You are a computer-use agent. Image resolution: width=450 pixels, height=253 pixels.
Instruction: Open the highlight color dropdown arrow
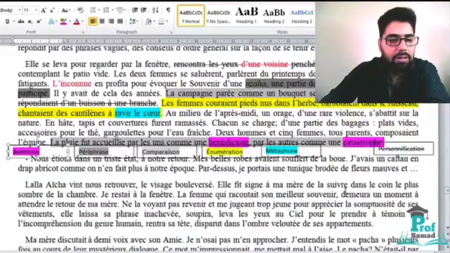pos(70,21)
